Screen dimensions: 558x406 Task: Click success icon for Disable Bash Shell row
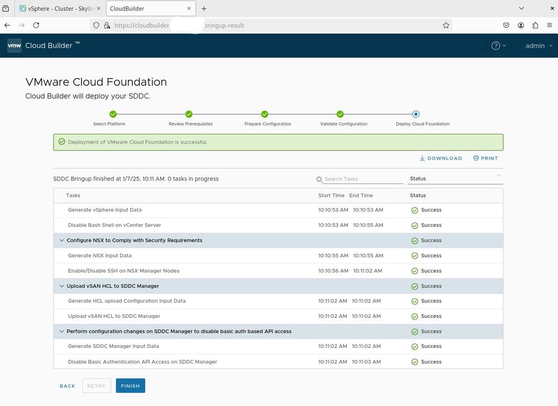415,225
